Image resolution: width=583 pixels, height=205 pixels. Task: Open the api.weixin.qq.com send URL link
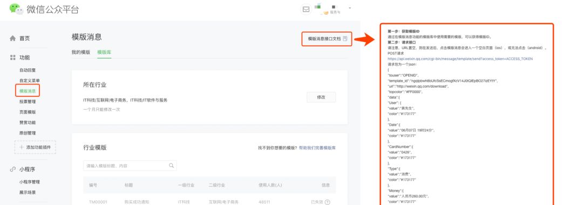[x=460, y=59]
